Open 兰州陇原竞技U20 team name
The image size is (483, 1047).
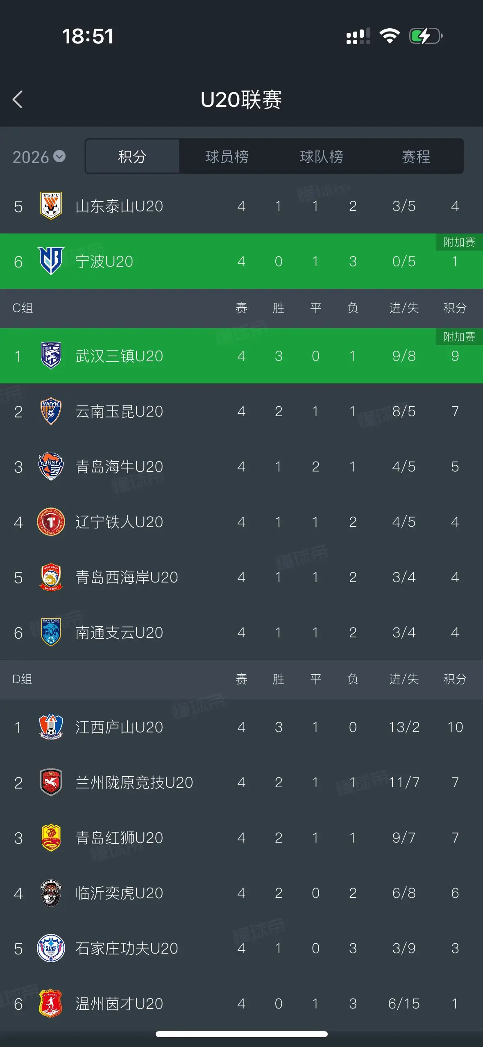pos(134,782)
